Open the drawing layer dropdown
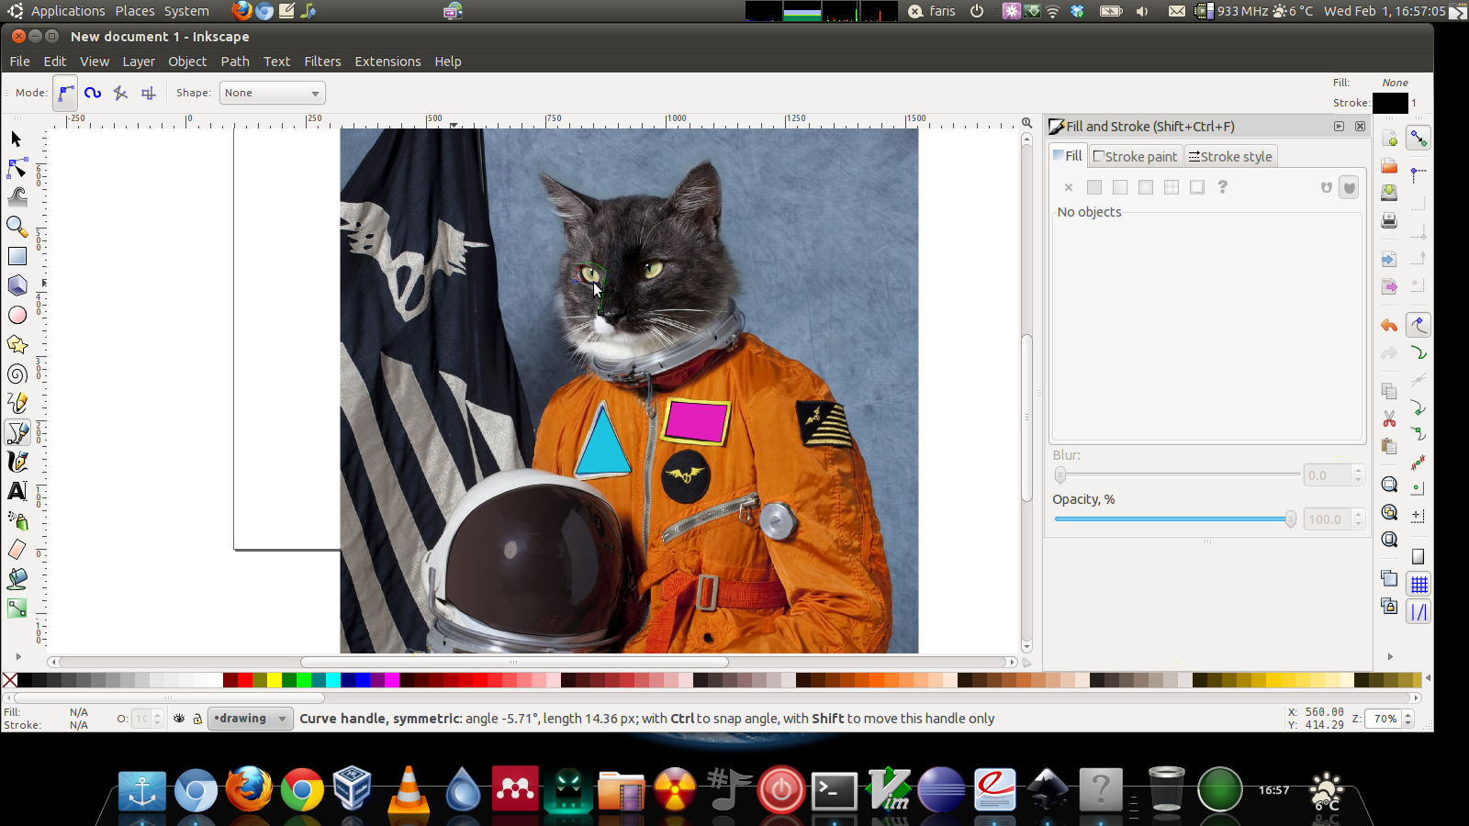 pyautogui.click(x=251, y=719)
